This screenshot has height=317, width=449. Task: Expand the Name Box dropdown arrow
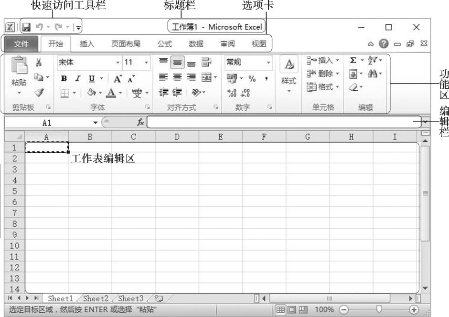coord(96,123)
